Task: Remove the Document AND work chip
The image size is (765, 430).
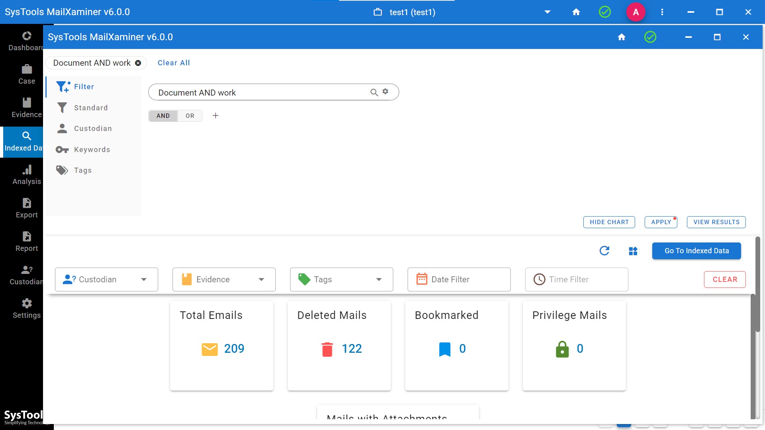Action: 138,63
